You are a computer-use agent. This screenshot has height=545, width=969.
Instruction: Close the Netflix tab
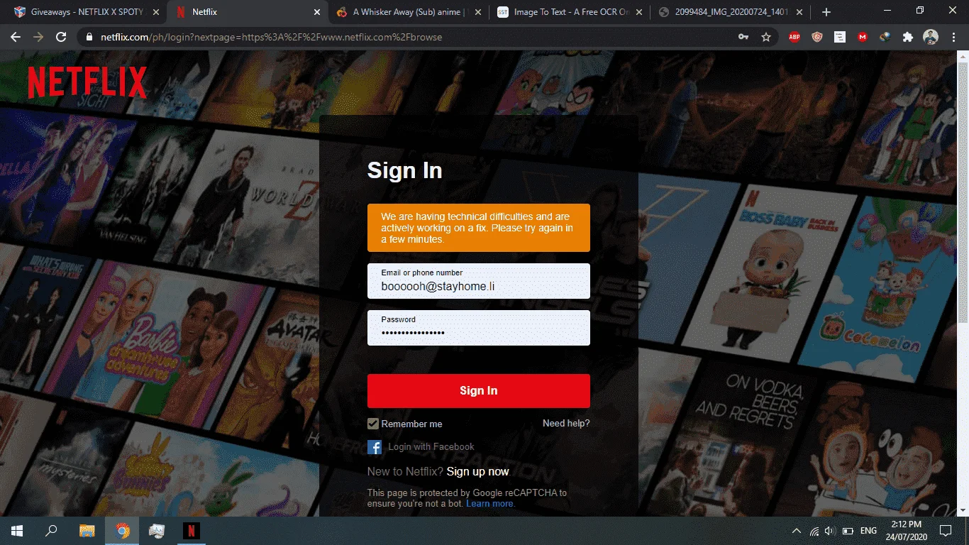[x=317, y=12]
